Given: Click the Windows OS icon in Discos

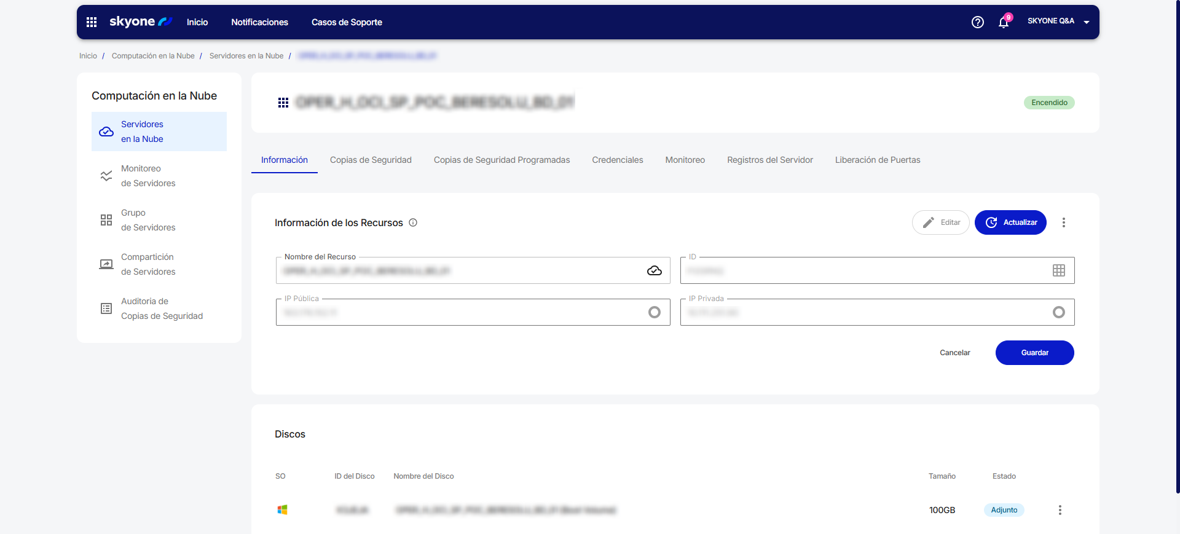Looking at the screenshot, I should pyautogui.click(x=282, y=510).
